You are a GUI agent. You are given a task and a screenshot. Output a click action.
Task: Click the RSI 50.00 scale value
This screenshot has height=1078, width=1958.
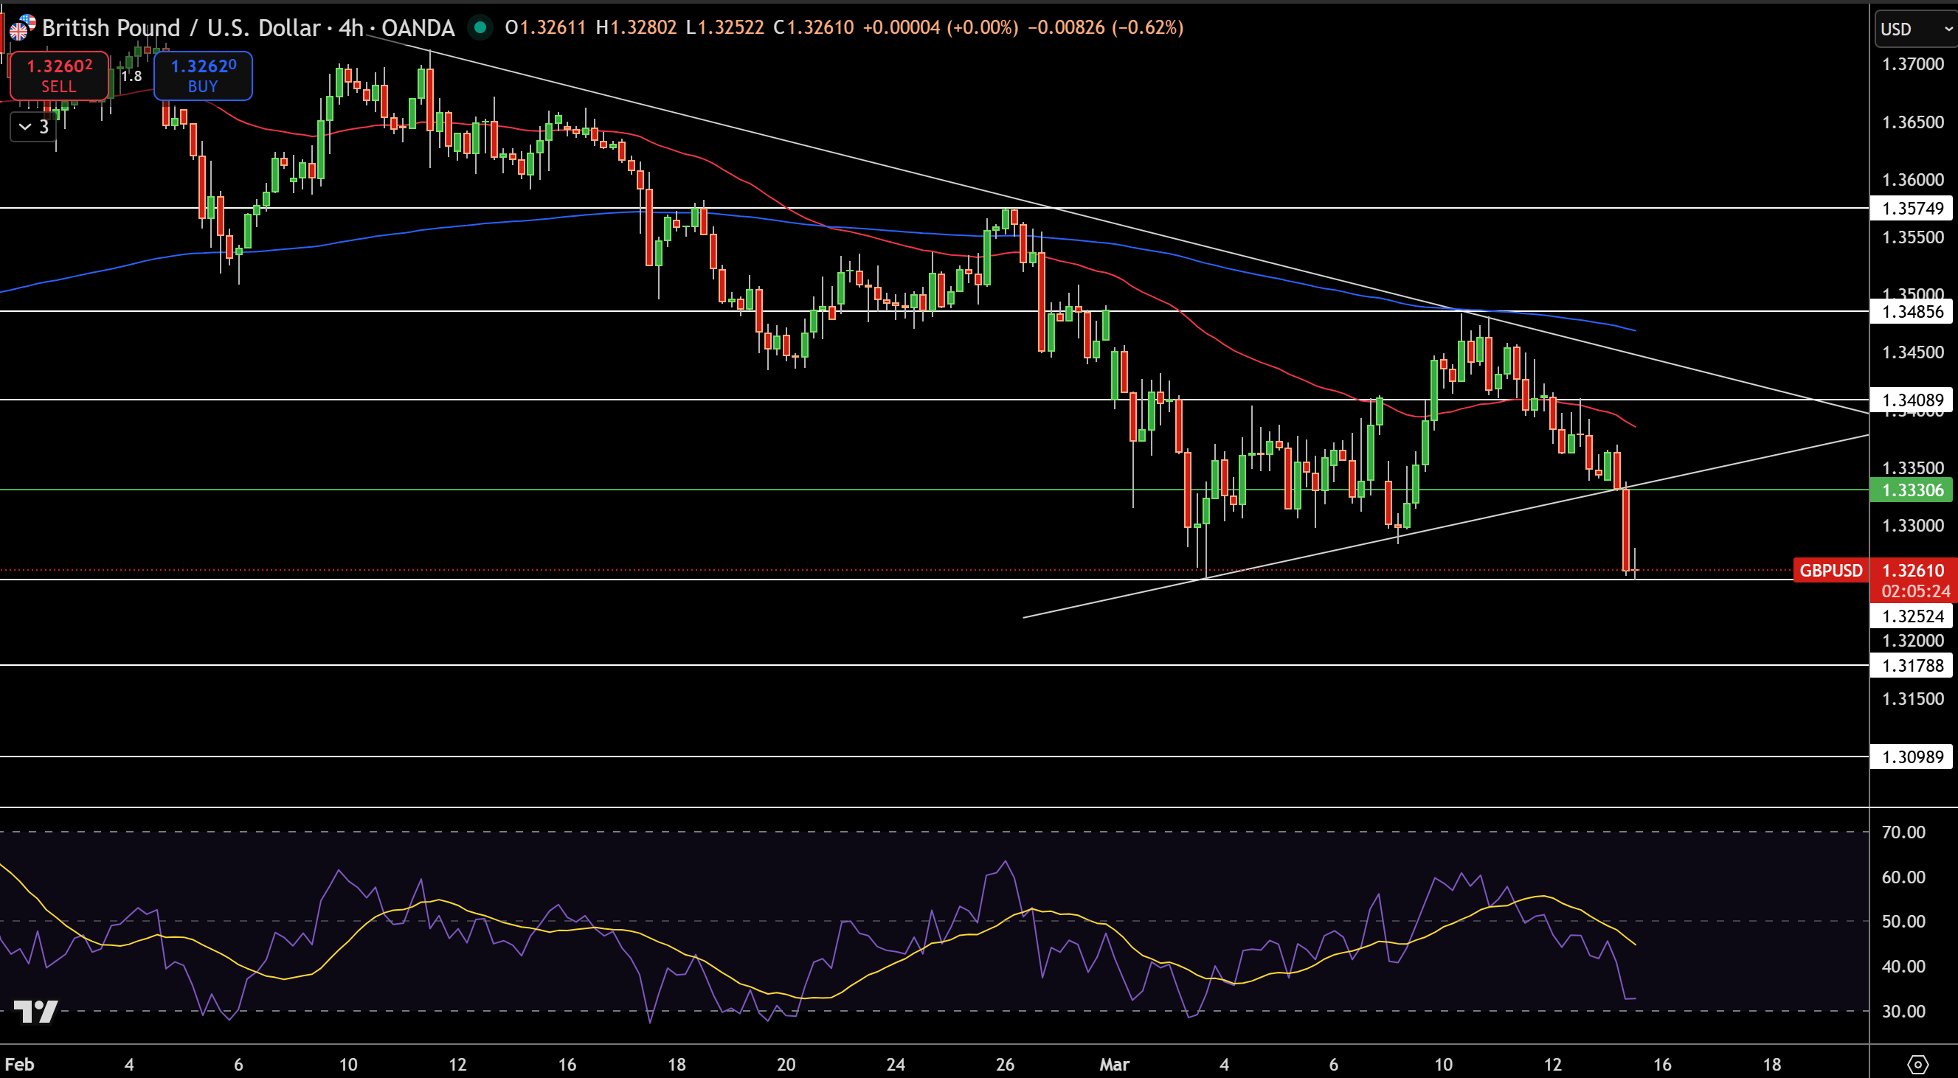pyautogui.click(x=1903, y=922)
